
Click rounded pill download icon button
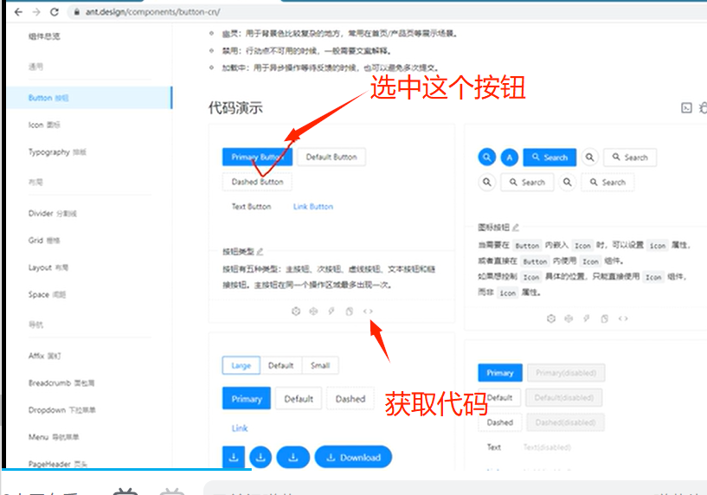pyautogui.click(x=293, y=458)
